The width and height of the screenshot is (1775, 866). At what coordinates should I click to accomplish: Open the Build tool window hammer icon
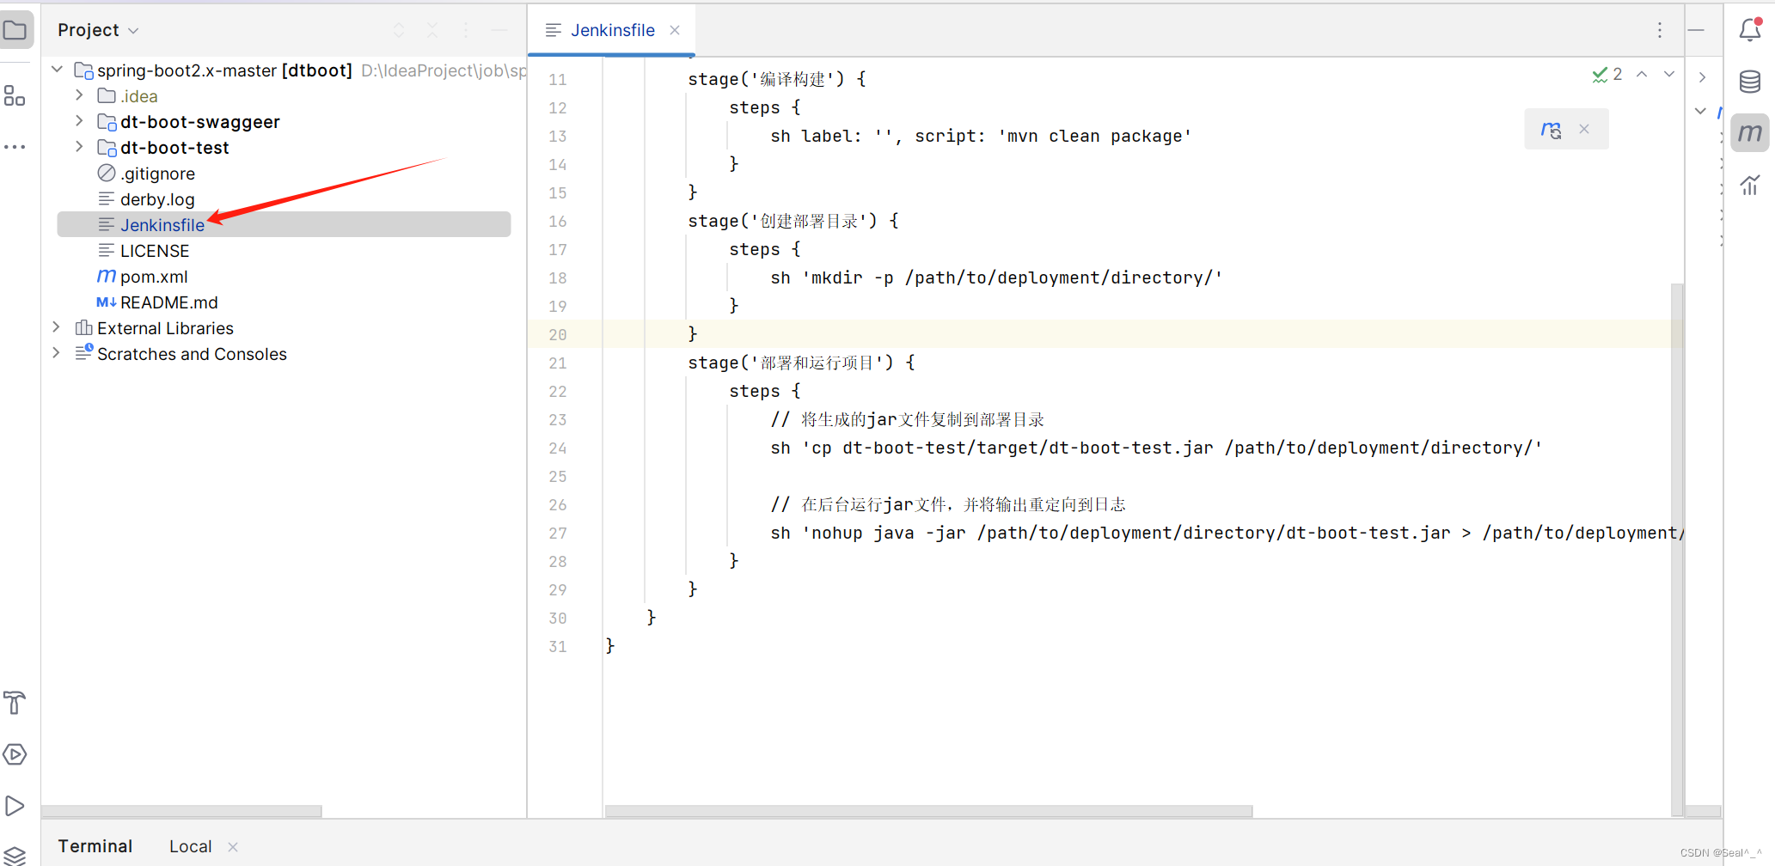[15, 703]
